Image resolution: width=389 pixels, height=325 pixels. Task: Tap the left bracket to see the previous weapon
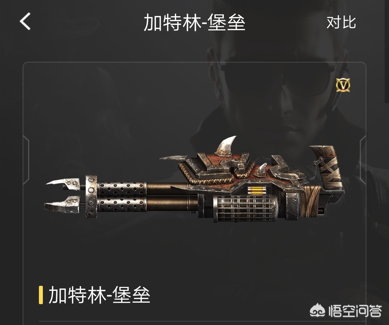click(26, 160)
